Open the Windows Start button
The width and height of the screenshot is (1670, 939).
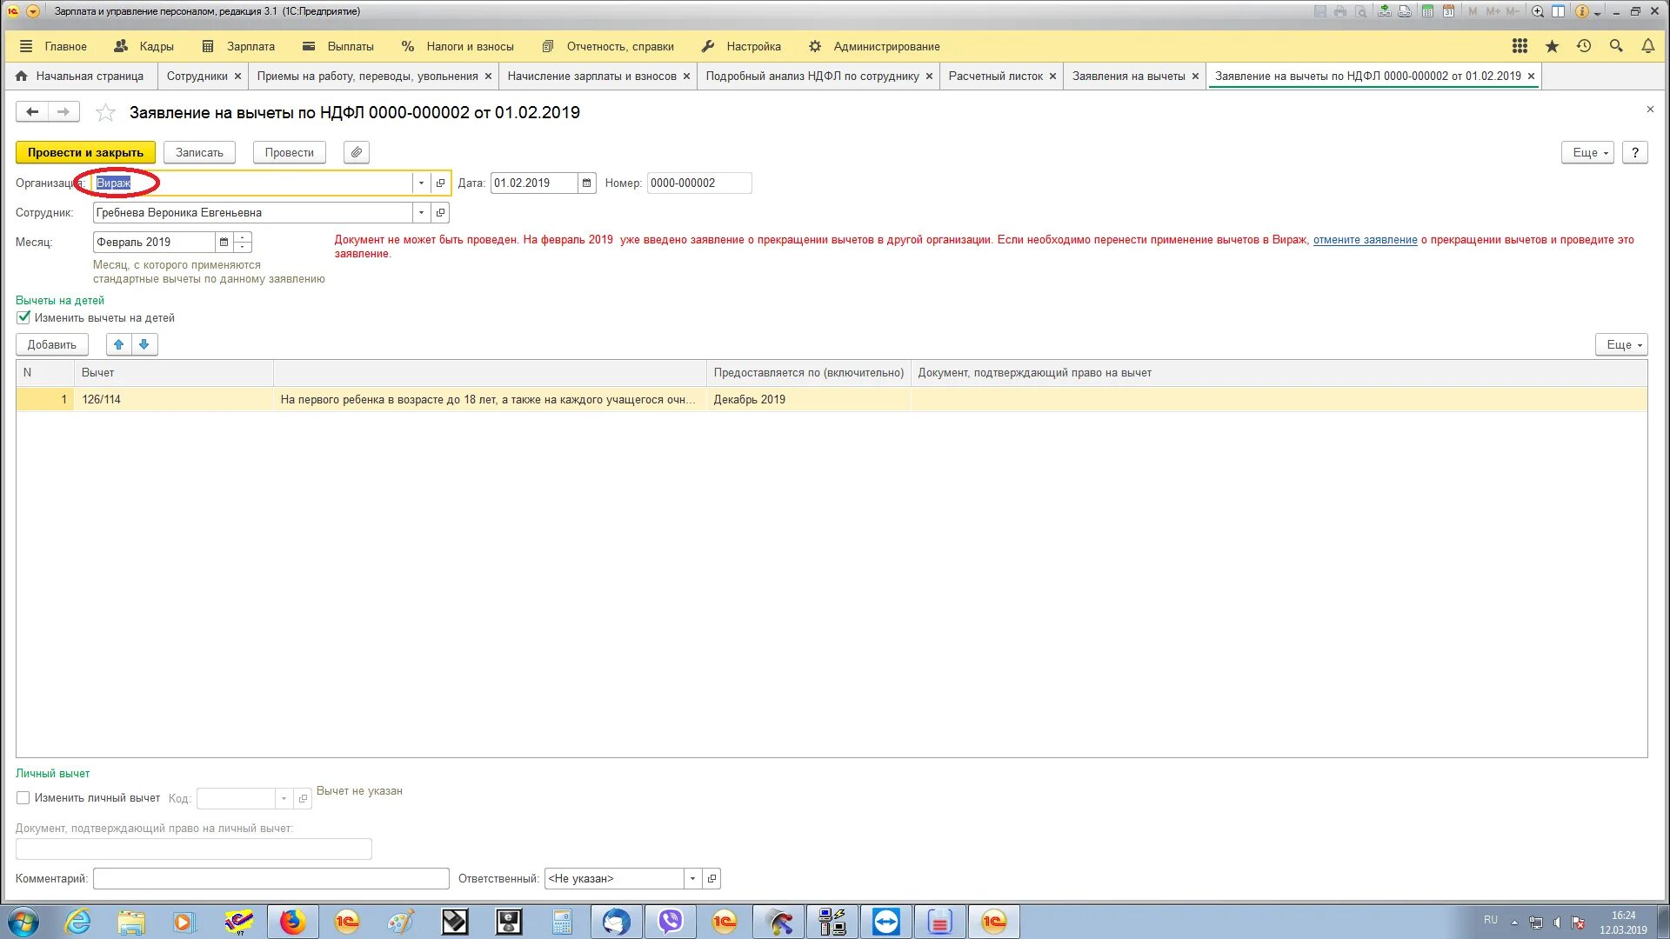point(23,922)
